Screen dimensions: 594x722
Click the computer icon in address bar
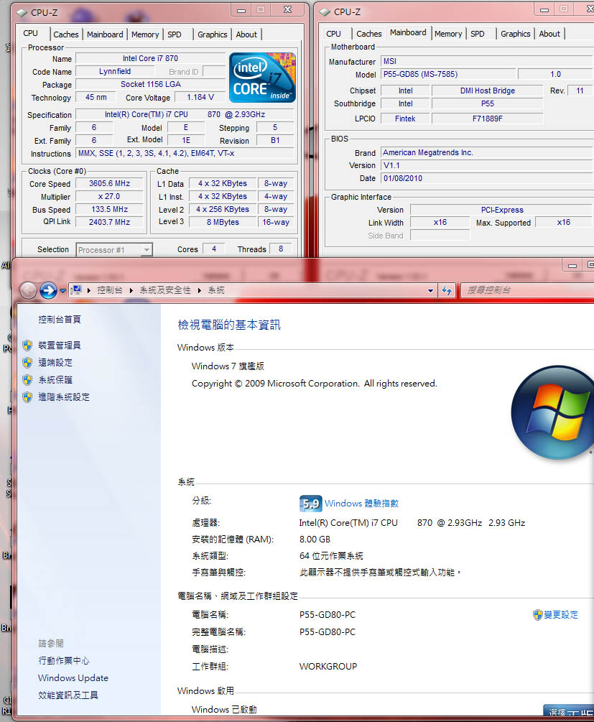76,290
